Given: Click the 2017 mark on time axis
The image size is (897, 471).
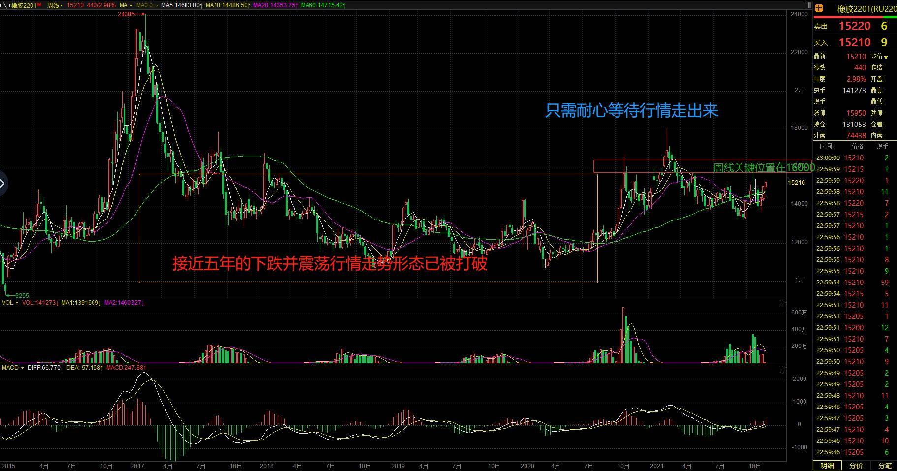Looking at the screenshot, I should pos(137,466).
